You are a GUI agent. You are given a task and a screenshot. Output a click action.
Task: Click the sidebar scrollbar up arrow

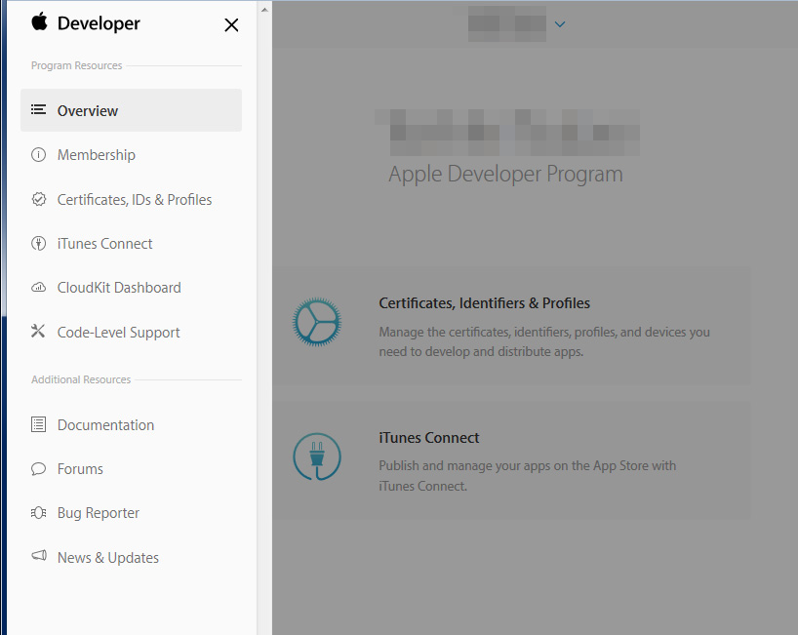coord(264,10)
